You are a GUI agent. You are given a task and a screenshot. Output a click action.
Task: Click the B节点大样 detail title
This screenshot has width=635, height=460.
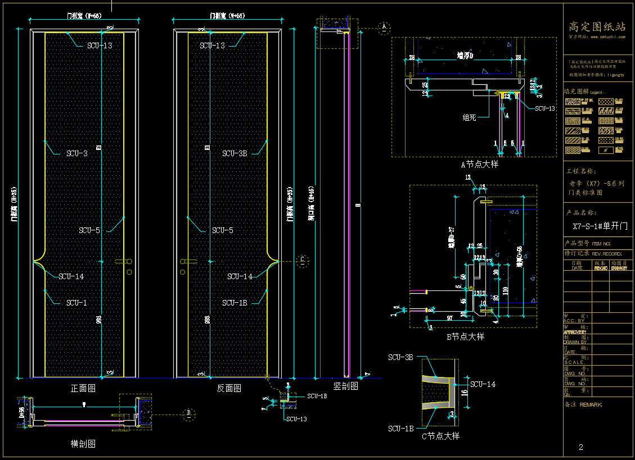pos(465,336)
